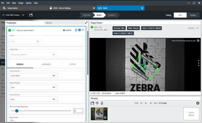Open the File menu
Screen dimensions: 202x123
(x=3, y=3)
